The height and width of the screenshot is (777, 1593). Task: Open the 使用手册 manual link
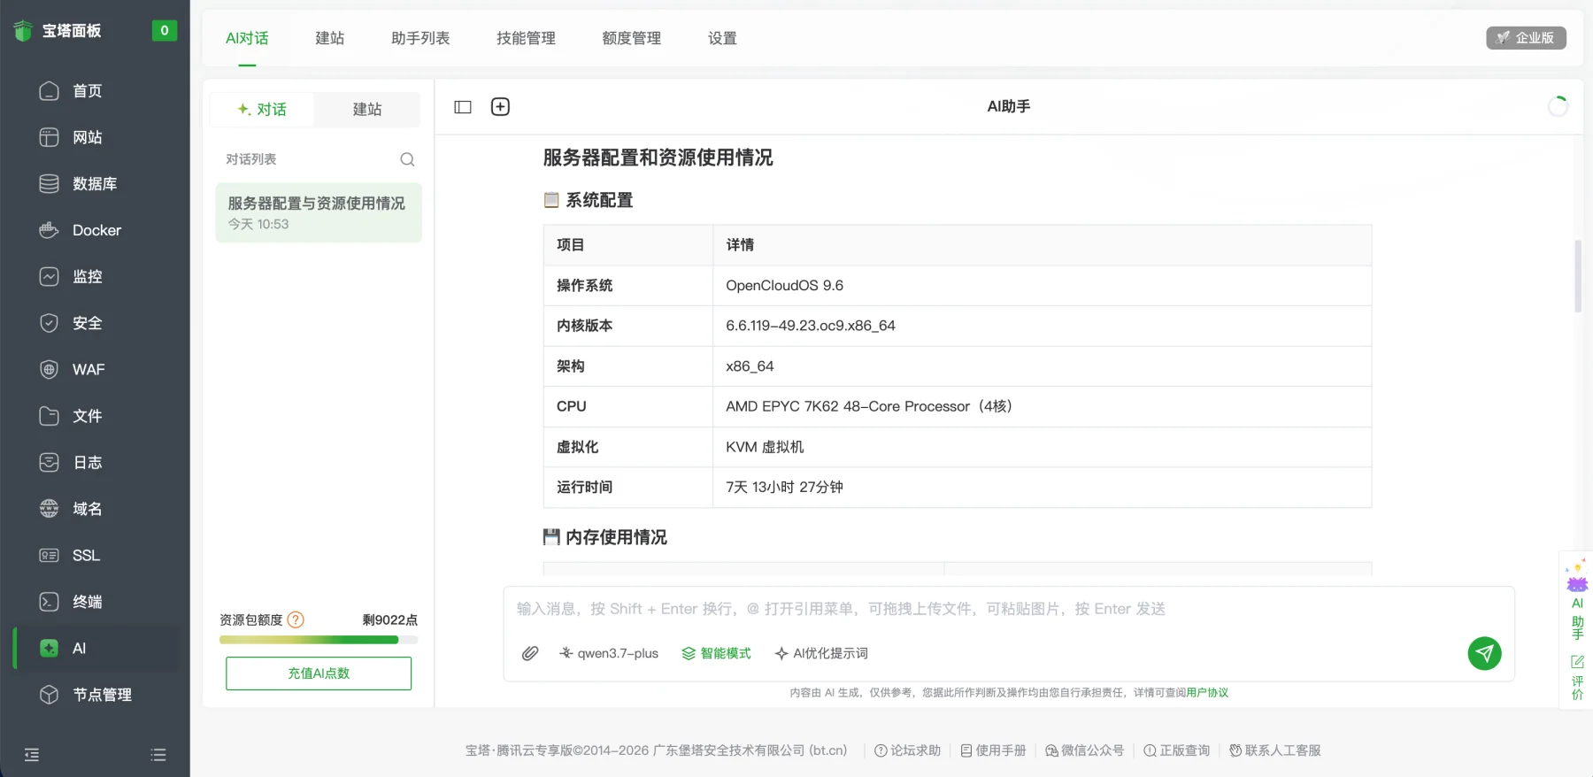[993, 750]
